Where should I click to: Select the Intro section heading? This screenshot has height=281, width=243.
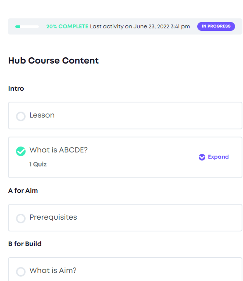coord(16,89)
